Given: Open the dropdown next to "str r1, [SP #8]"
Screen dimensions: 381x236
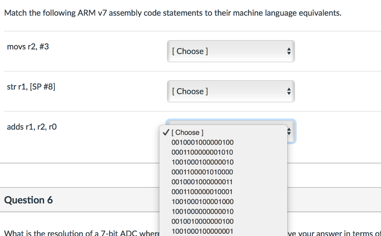Looking at the screenshot, I should (x=231, y=91).
